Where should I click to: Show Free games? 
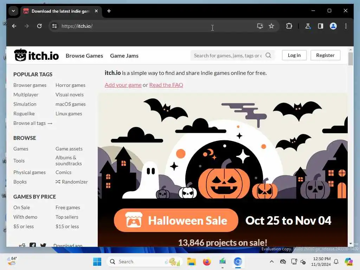(x=68, y=207)
